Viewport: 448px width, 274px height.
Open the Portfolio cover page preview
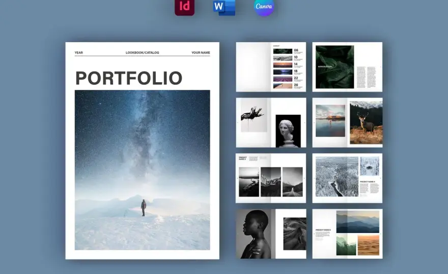[x=142, y=151]
